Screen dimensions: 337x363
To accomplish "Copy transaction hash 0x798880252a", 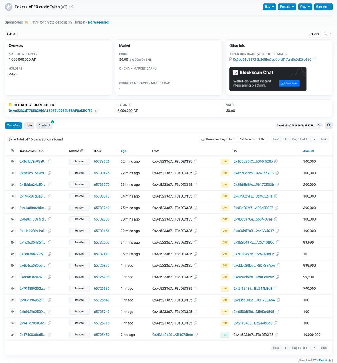I will [x=50, y=289].
